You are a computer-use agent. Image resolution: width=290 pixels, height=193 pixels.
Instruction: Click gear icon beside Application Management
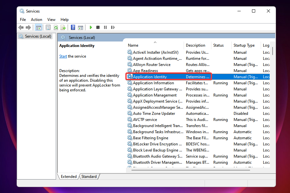coord(130,95)
